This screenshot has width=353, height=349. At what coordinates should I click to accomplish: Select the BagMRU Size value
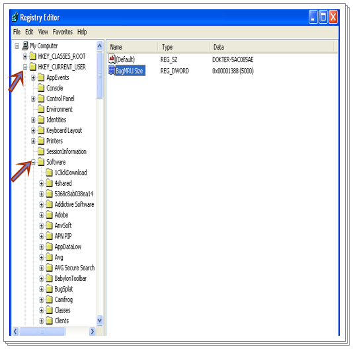tap(130, 71)
